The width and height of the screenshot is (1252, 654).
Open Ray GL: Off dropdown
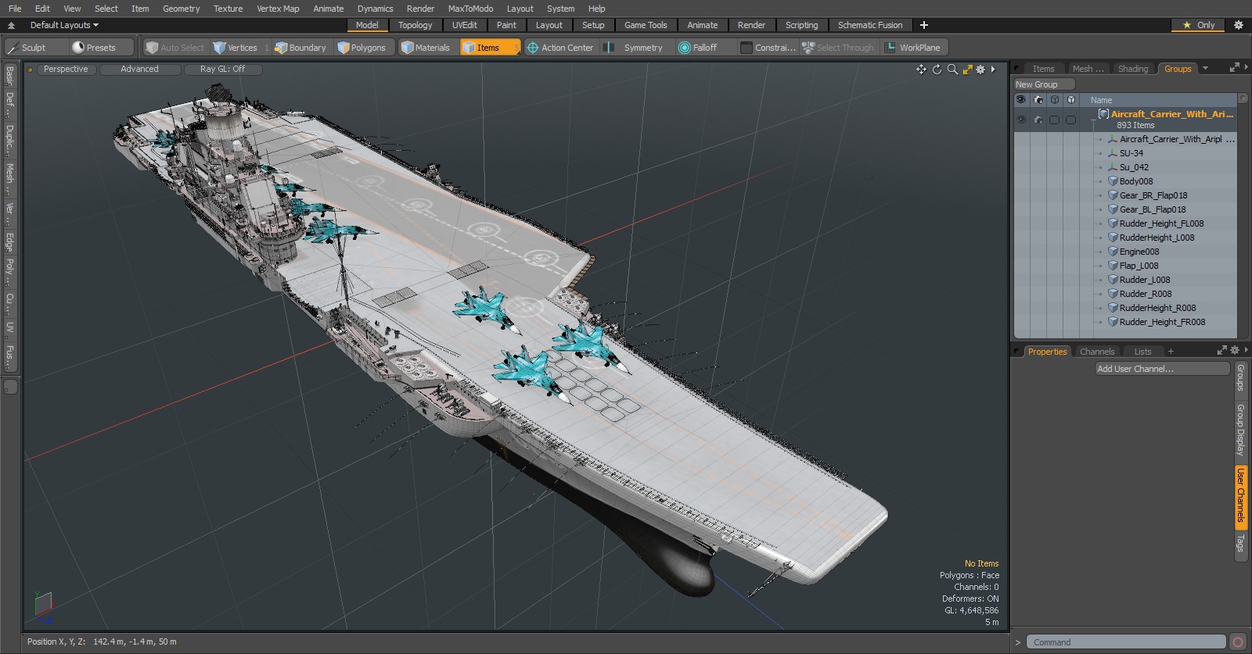(222, 70)
